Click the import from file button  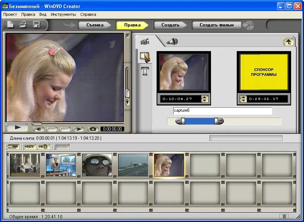43,147
